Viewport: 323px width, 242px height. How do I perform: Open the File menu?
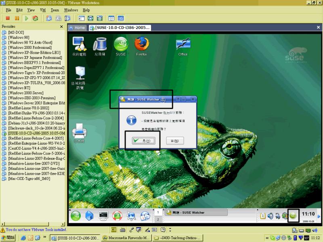click(8, 10)
